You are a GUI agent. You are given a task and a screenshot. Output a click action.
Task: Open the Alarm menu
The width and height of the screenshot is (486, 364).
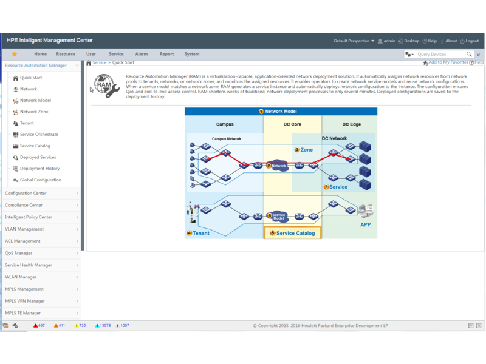(142, 54)
